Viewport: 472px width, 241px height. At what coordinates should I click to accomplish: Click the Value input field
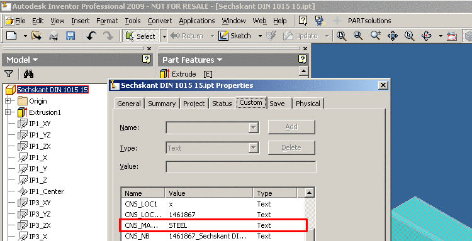(x=241, y=167)
